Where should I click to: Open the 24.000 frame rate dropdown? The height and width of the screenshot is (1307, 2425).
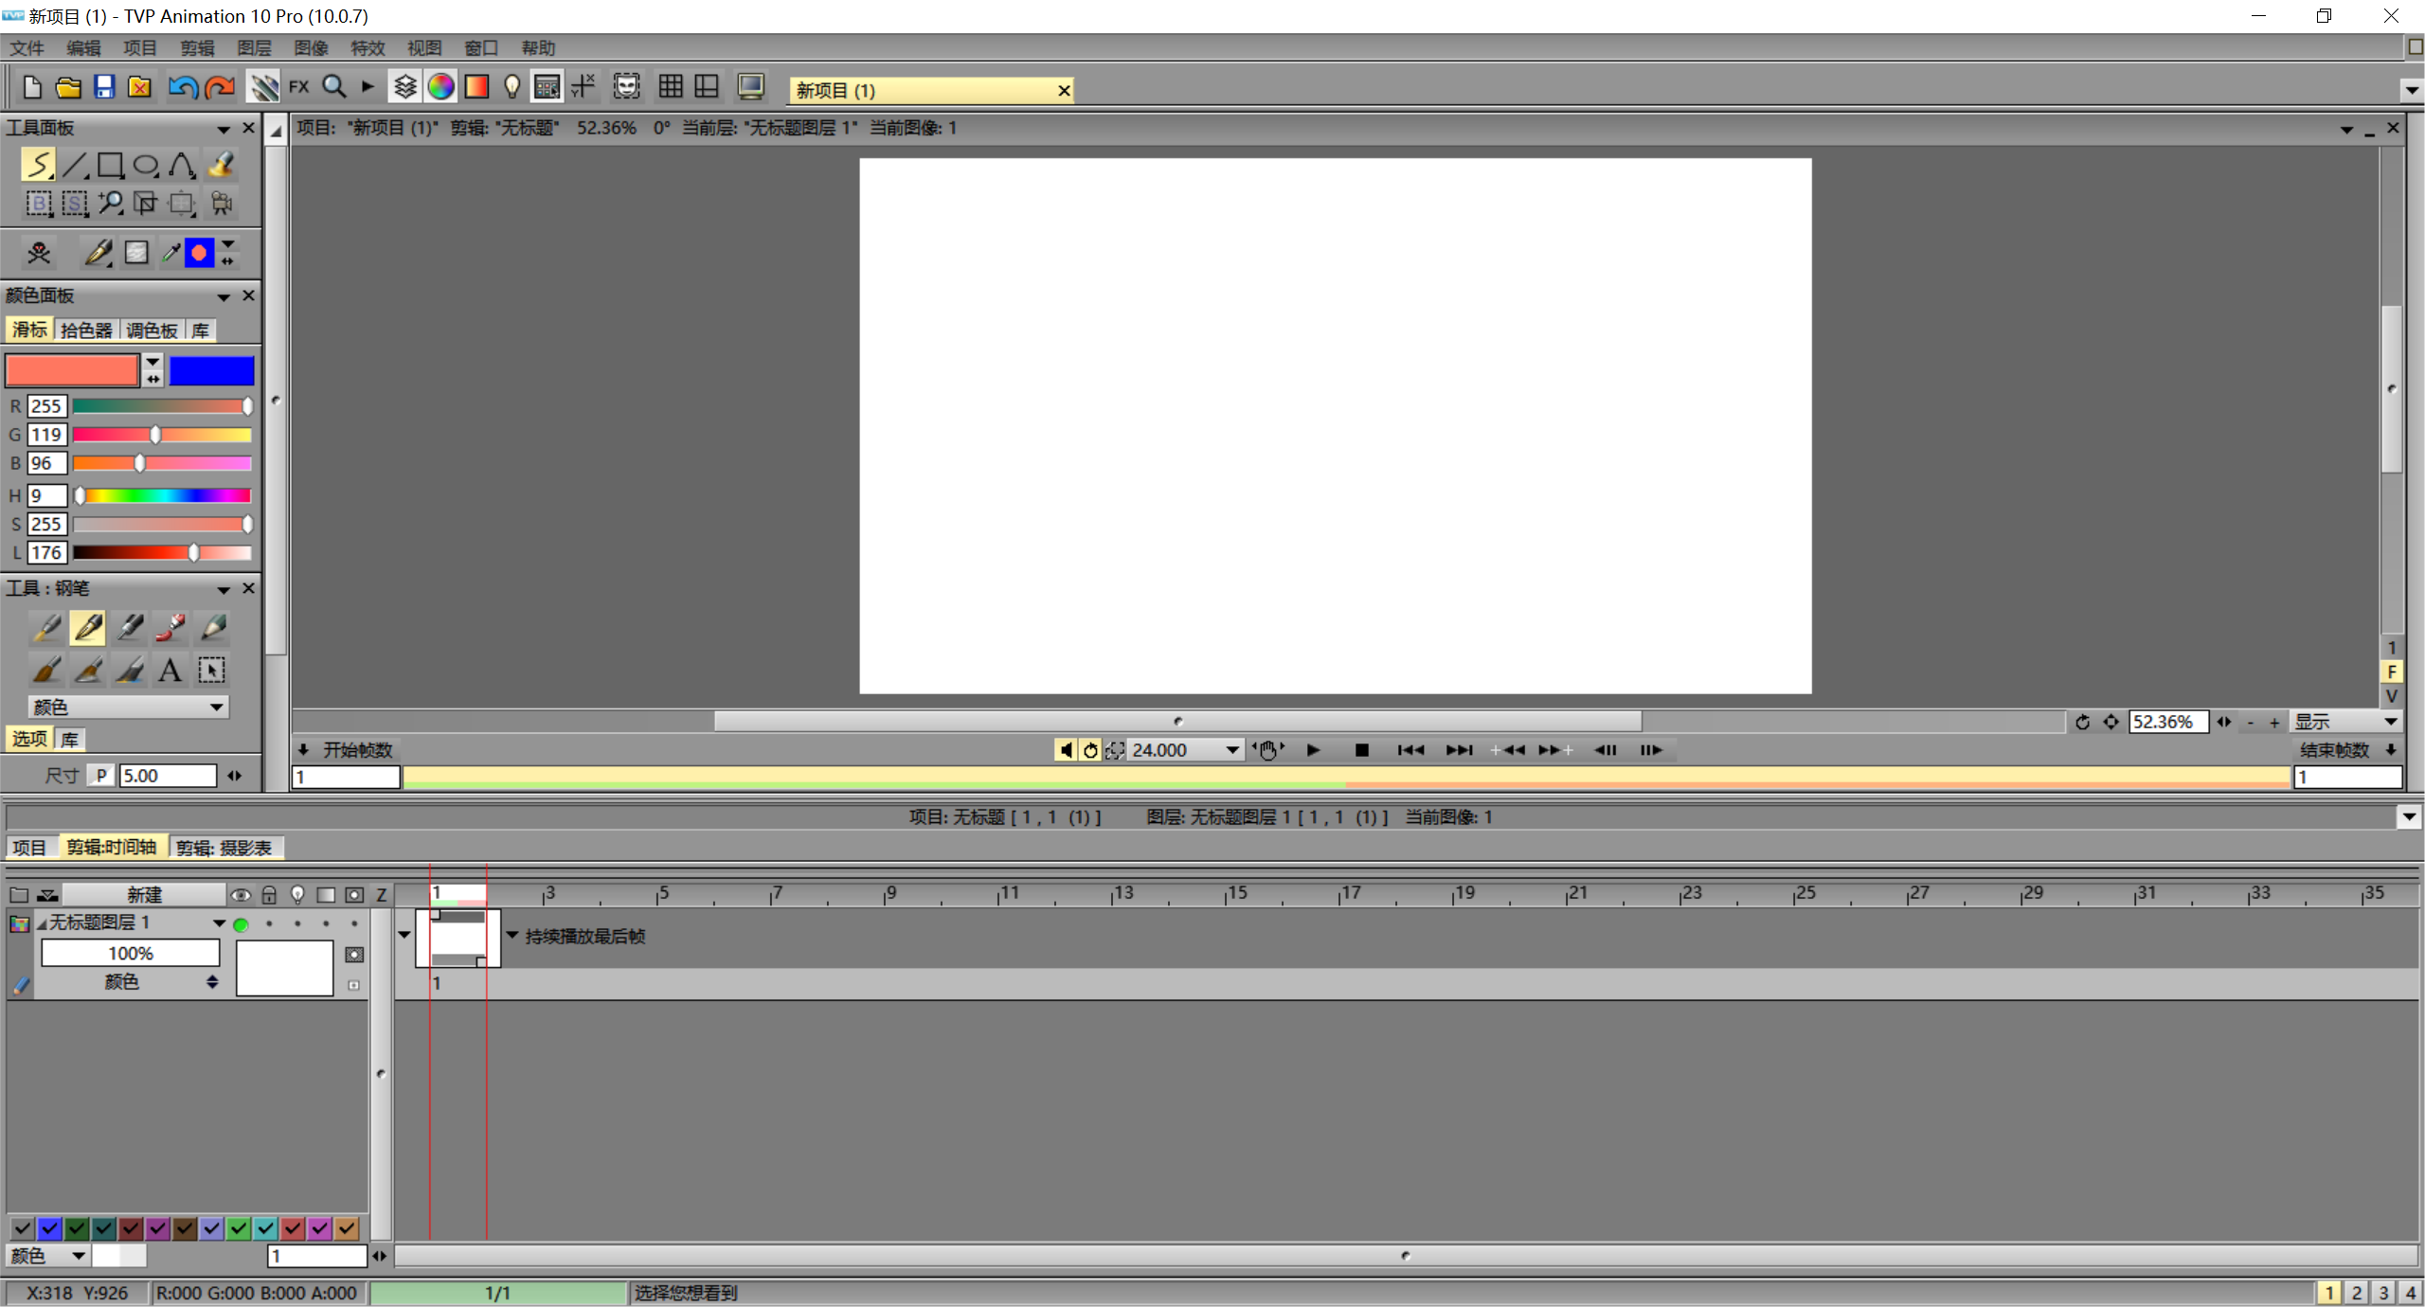coord(1231,750)
